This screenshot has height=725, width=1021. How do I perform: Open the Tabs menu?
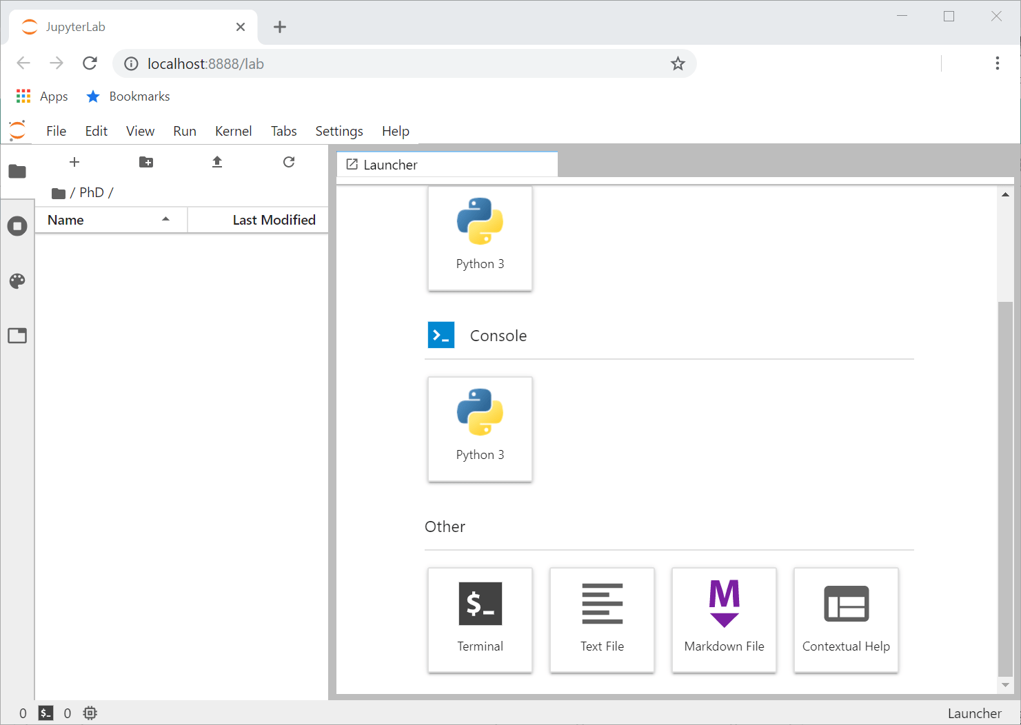[x=283, y=131]
